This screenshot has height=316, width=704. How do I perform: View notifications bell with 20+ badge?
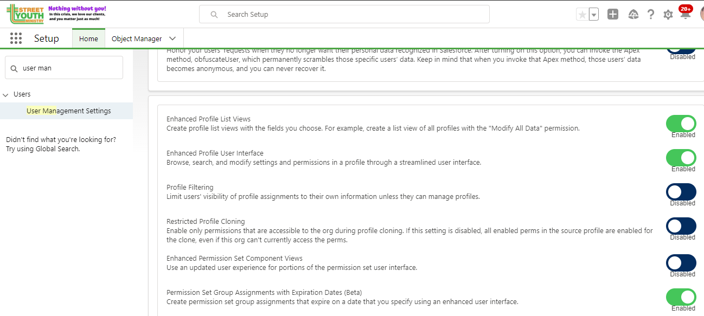686,14
